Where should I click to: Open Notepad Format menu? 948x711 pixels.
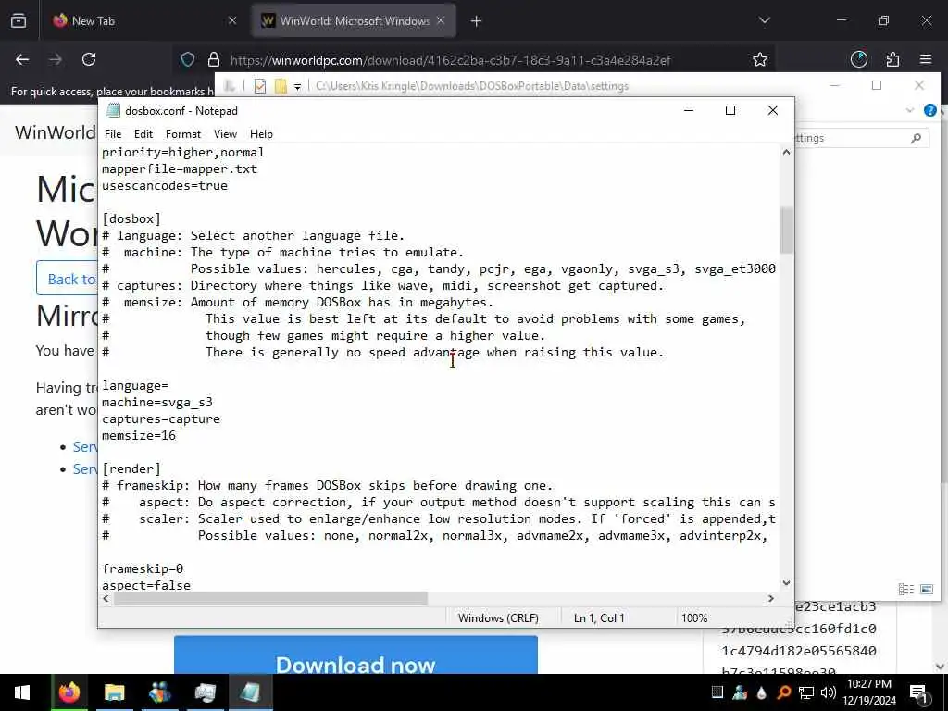pyautogui.click(x=183, y=134)
